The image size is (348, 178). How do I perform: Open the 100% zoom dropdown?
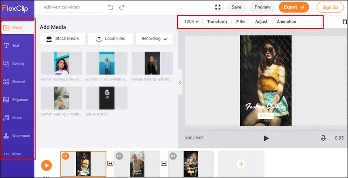(191, 22)
